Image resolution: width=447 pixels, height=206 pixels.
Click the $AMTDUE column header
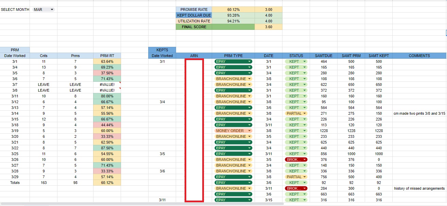324,56
